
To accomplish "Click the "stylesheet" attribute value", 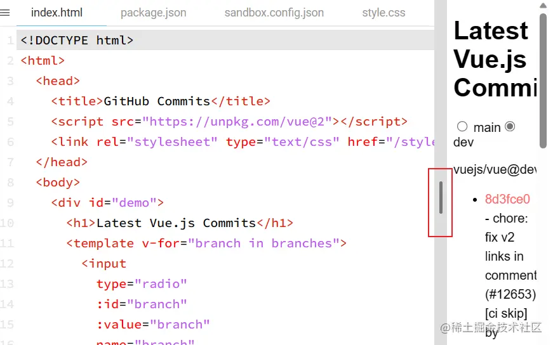I will [173, 142].
